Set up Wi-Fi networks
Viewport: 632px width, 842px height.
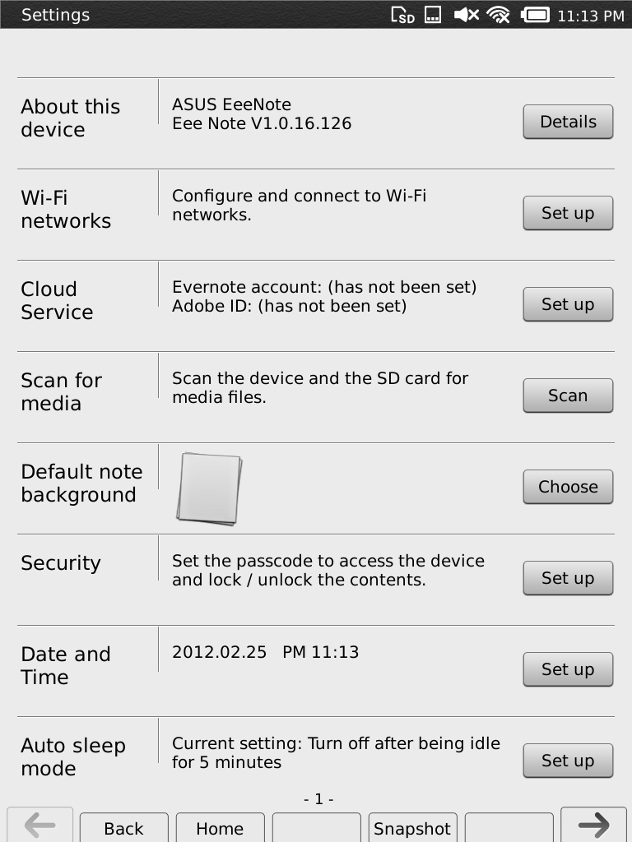568,213
